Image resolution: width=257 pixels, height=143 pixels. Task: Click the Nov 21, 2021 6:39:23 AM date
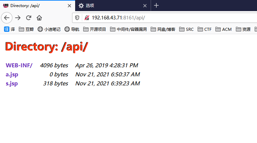[108, 84]
